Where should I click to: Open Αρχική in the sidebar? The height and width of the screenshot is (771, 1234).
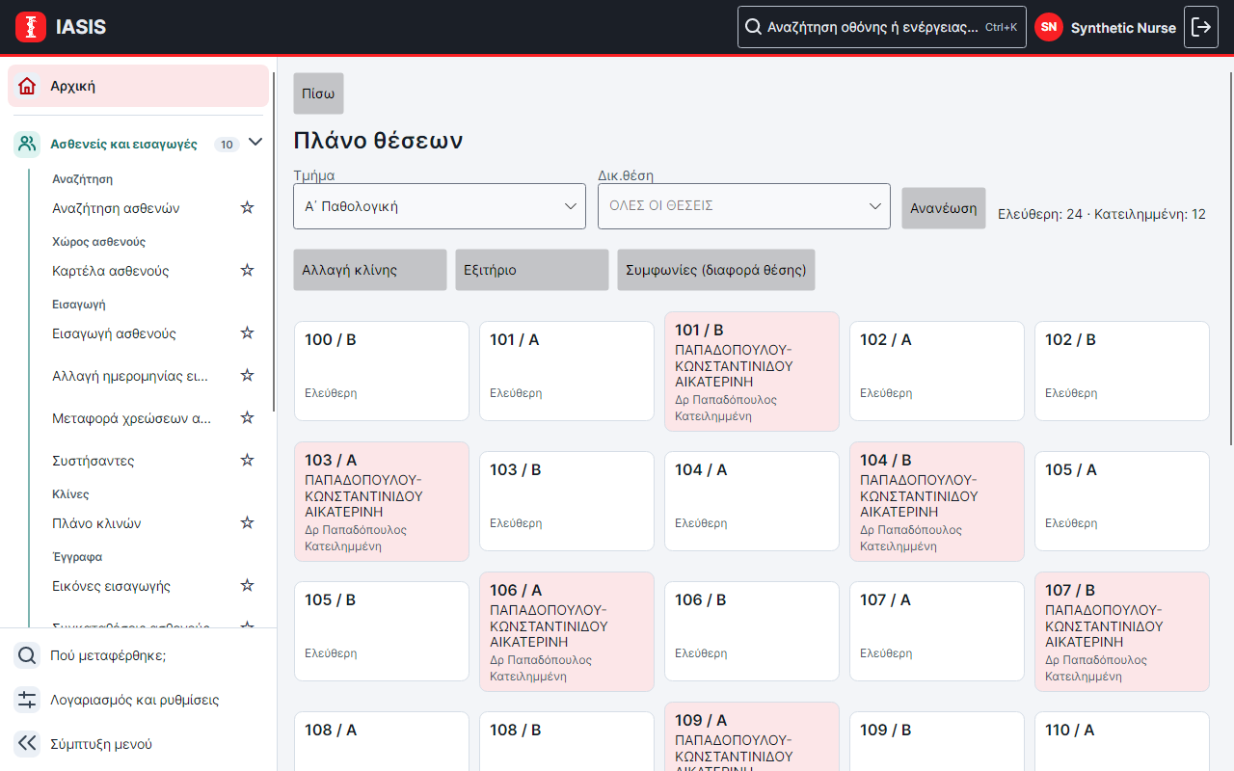pyautogui.click(x=138, y=86)
